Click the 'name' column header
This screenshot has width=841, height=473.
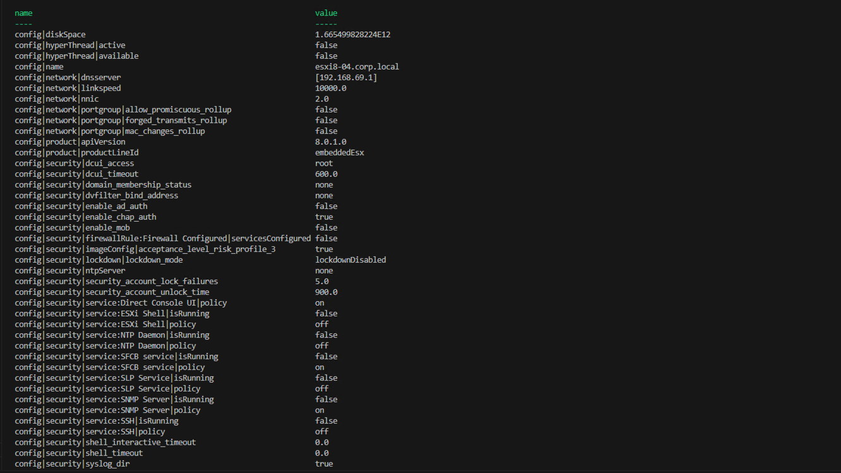pyautogui.click(x=23, y=13)
